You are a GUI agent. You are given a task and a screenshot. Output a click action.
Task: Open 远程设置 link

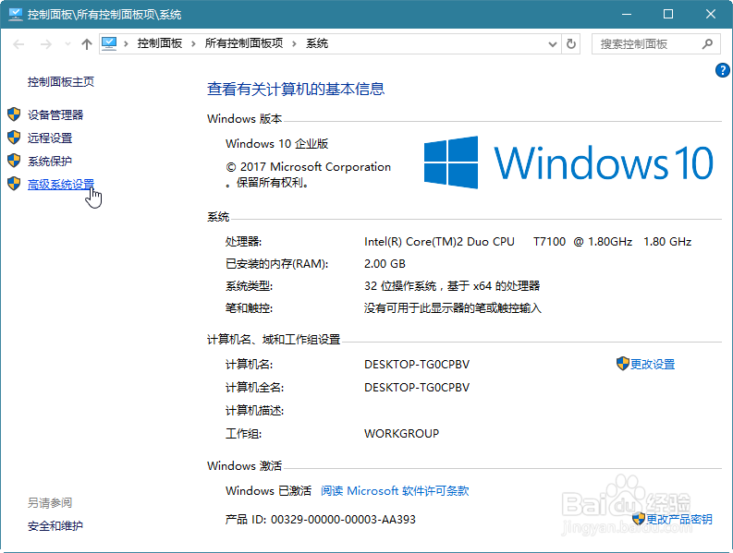[50, 138]
